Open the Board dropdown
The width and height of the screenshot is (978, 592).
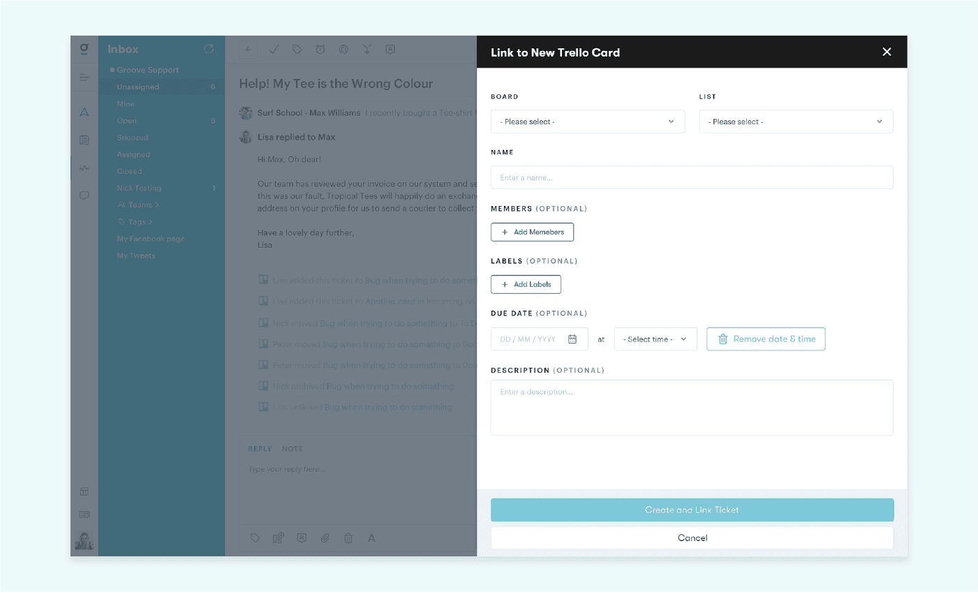tap(587, 121)
